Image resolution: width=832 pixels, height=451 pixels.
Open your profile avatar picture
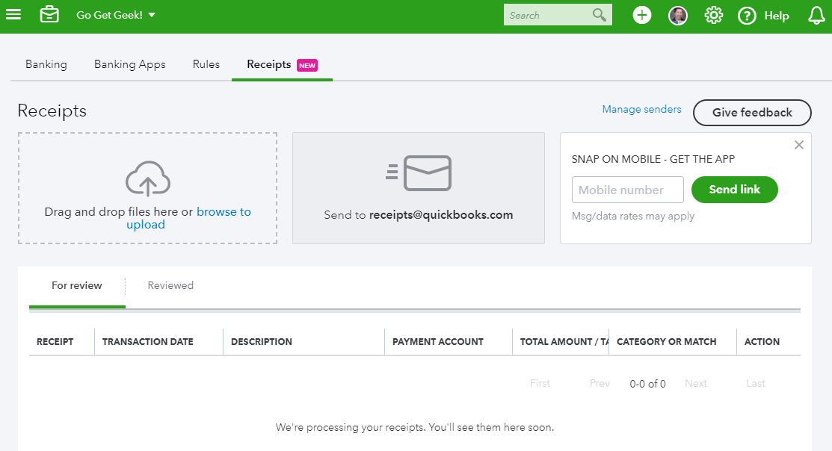click(677, 14)
